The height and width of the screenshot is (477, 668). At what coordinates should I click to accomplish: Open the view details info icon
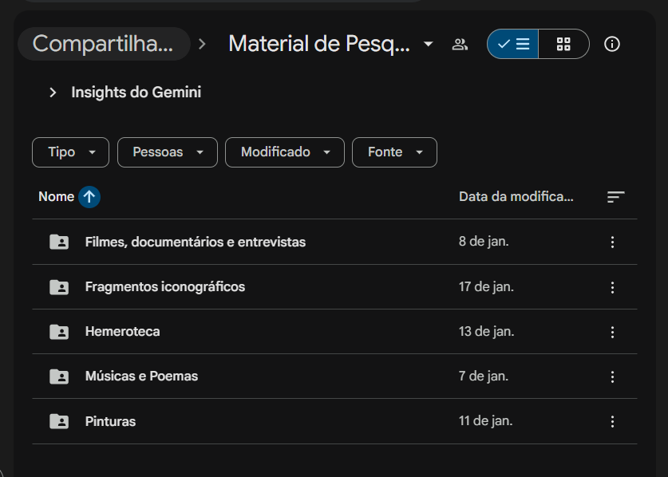[612, 44]
